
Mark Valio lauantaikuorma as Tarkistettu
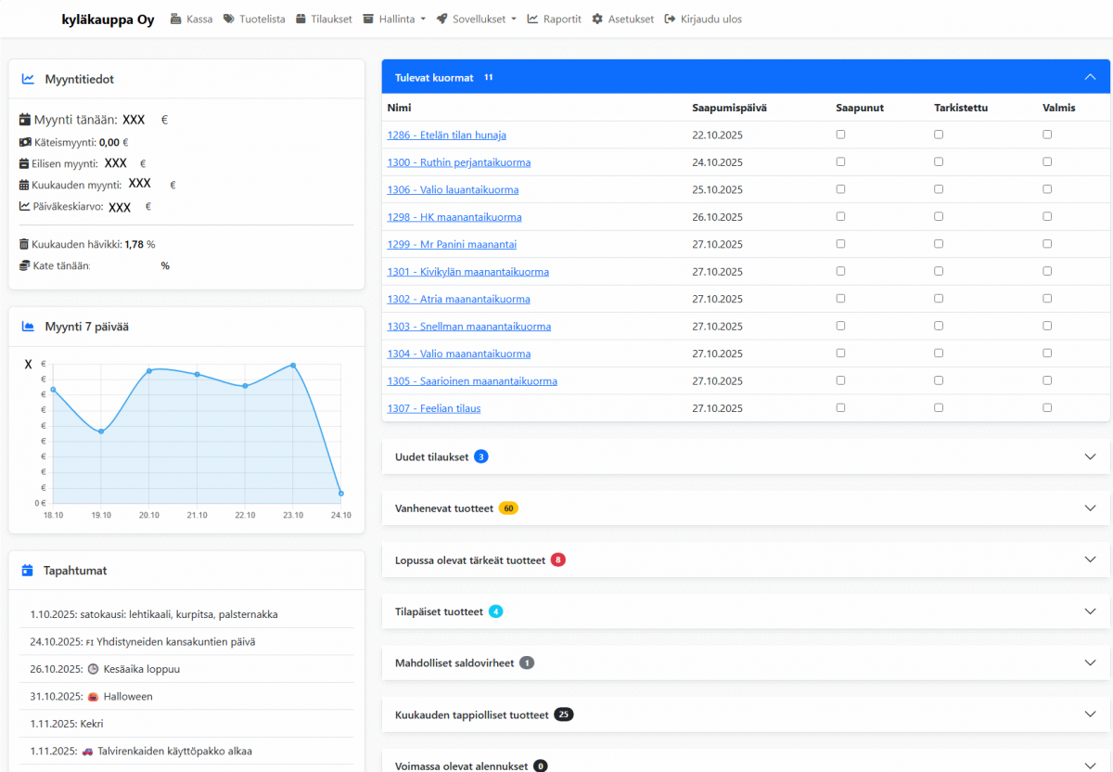point(939,189)
